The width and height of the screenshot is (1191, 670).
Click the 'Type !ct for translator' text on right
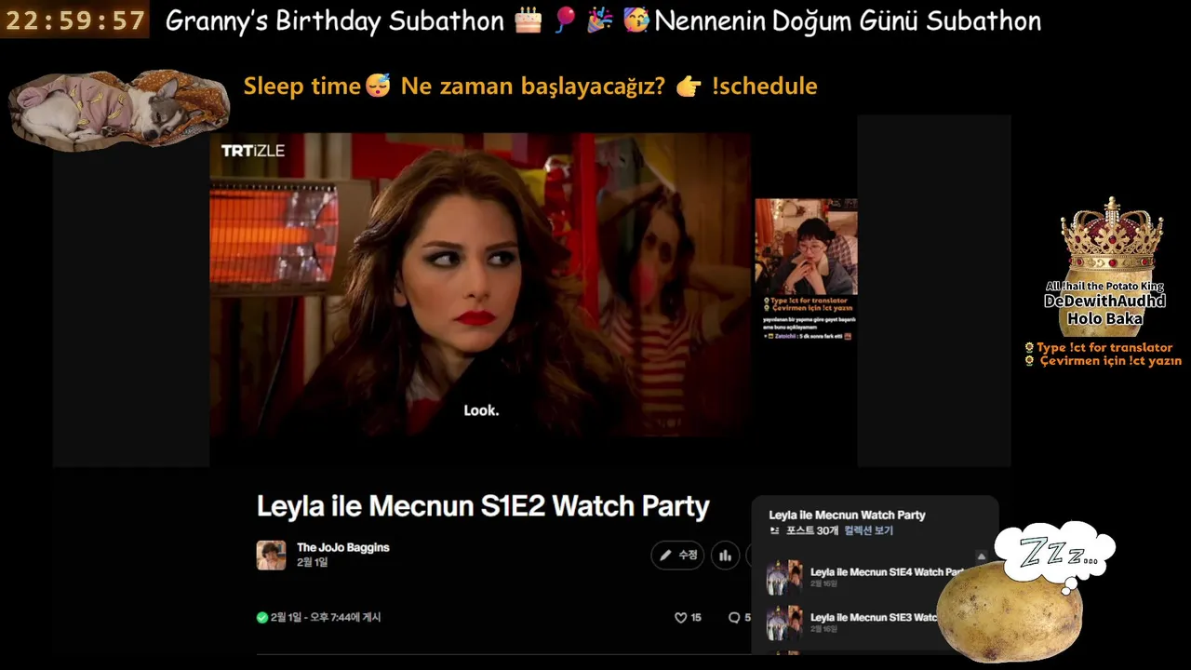(x=1104, y=347)
